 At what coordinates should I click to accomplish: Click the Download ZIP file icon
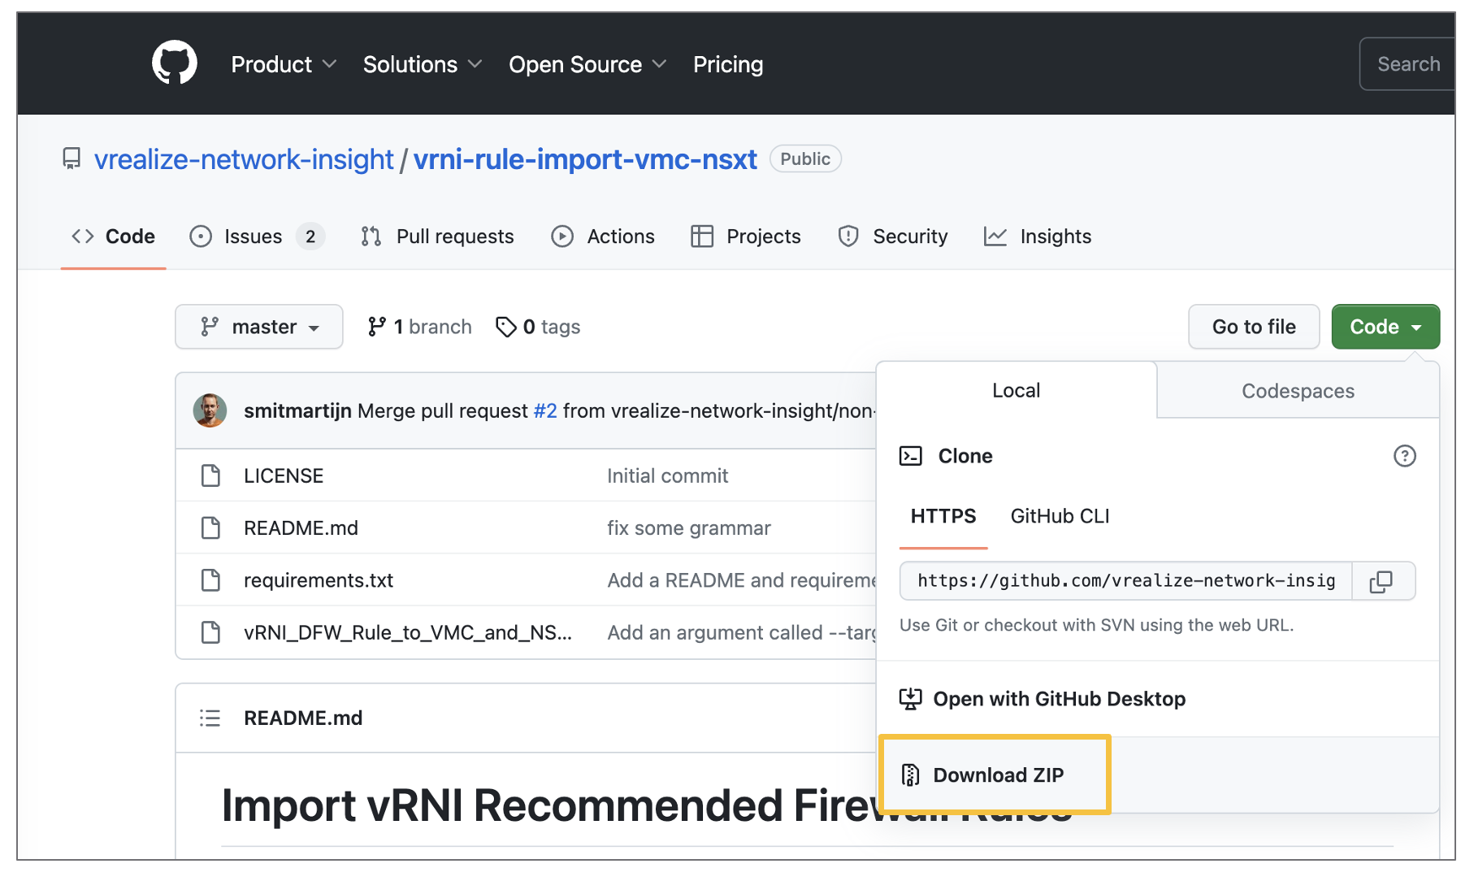[x=910, y=775]
